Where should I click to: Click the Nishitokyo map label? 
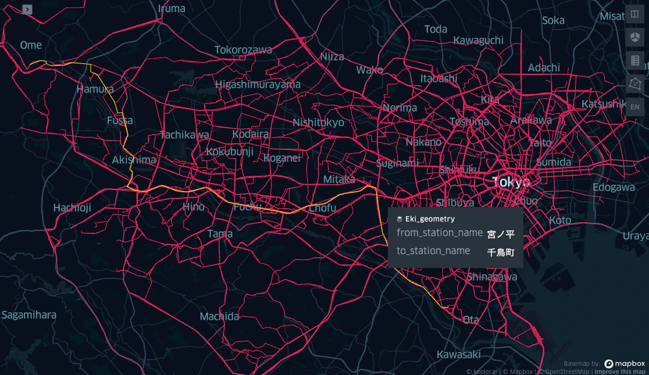318,123
